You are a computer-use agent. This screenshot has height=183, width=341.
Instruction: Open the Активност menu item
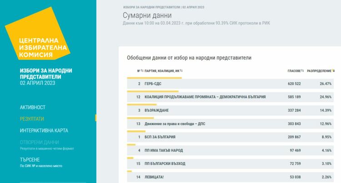[33, 107]
